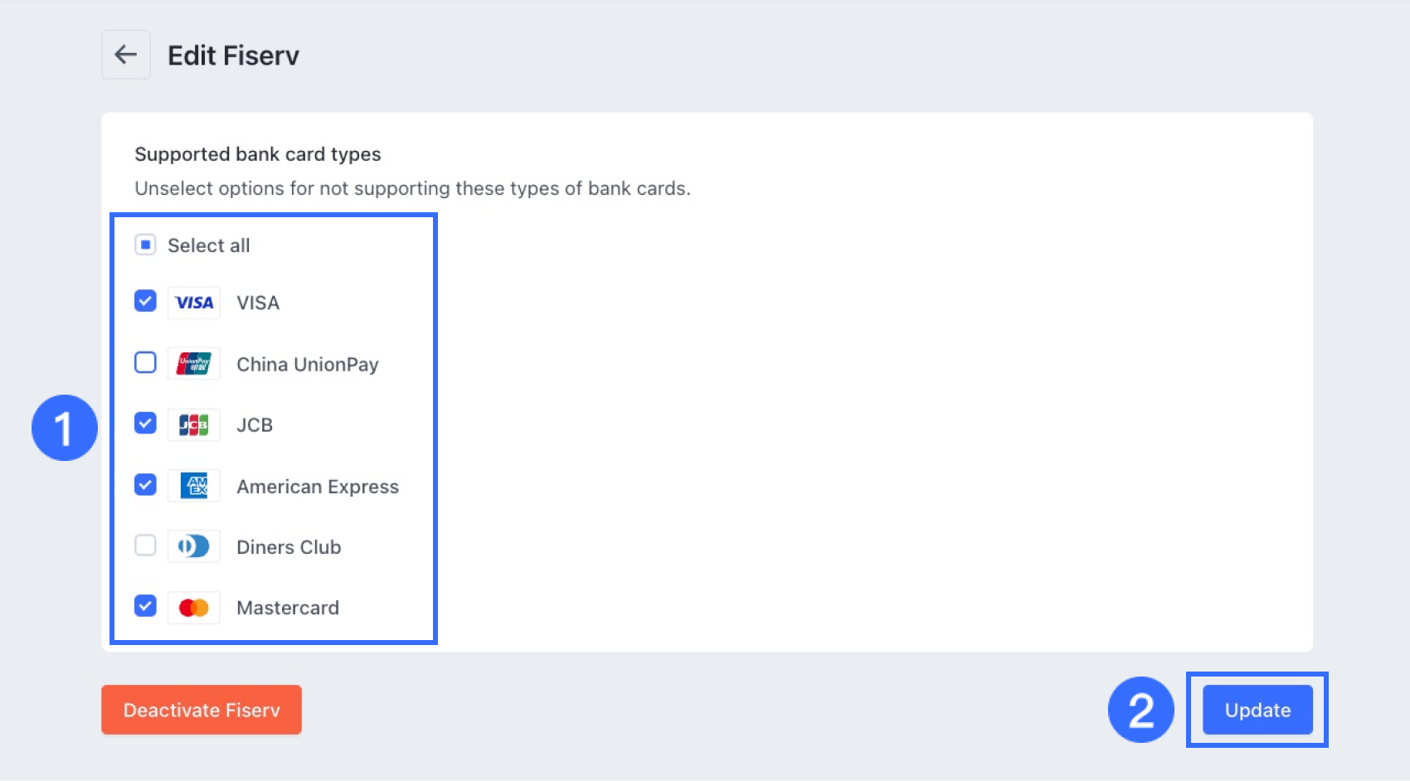Screen dimensions: 1410x781
Task: Click the Diners Club logo icon
Action: click(x=194, y=546)
